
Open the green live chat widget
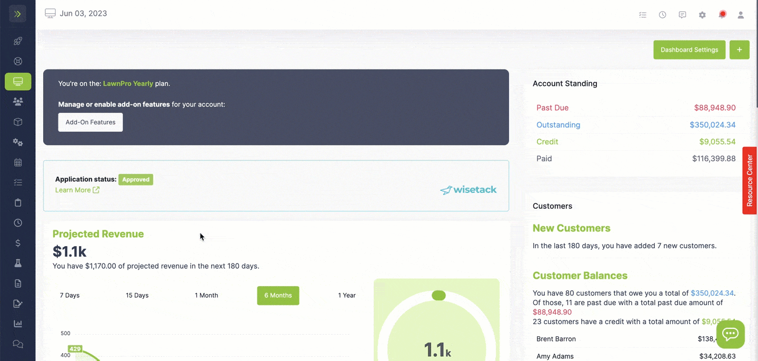731,334
